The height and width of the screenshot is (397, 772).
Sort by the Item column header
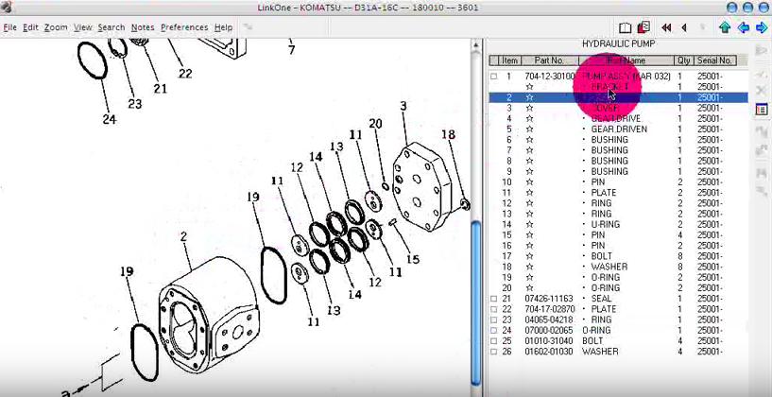(509, 60)
